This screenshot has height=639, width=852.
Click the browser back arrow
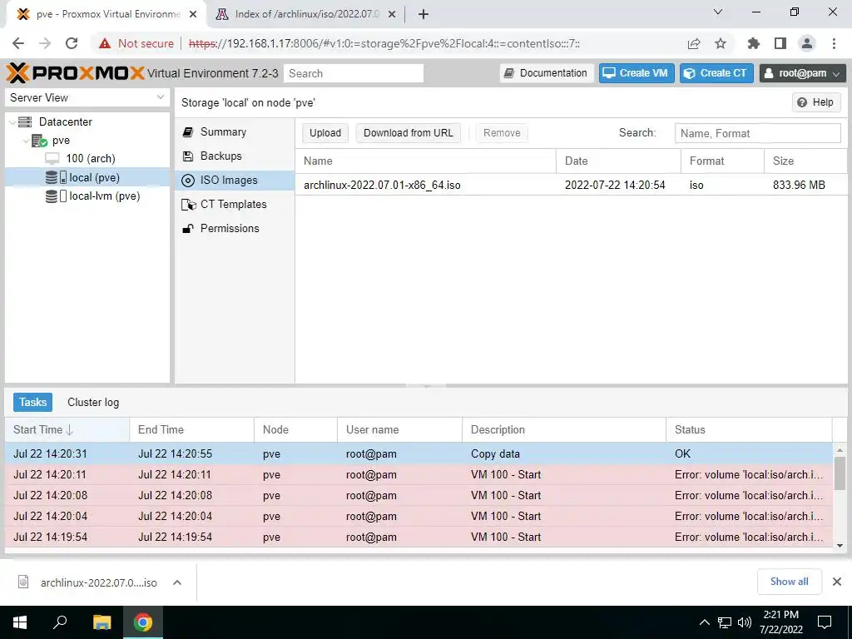(18, 43)
